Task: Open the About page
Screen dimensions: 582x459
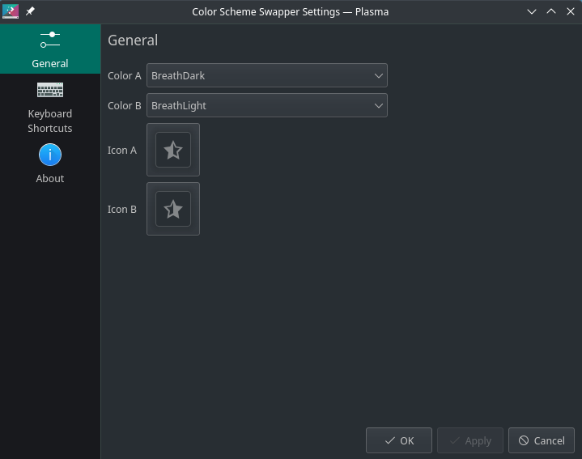Action: pyautogui.click(x=50, y=164)
